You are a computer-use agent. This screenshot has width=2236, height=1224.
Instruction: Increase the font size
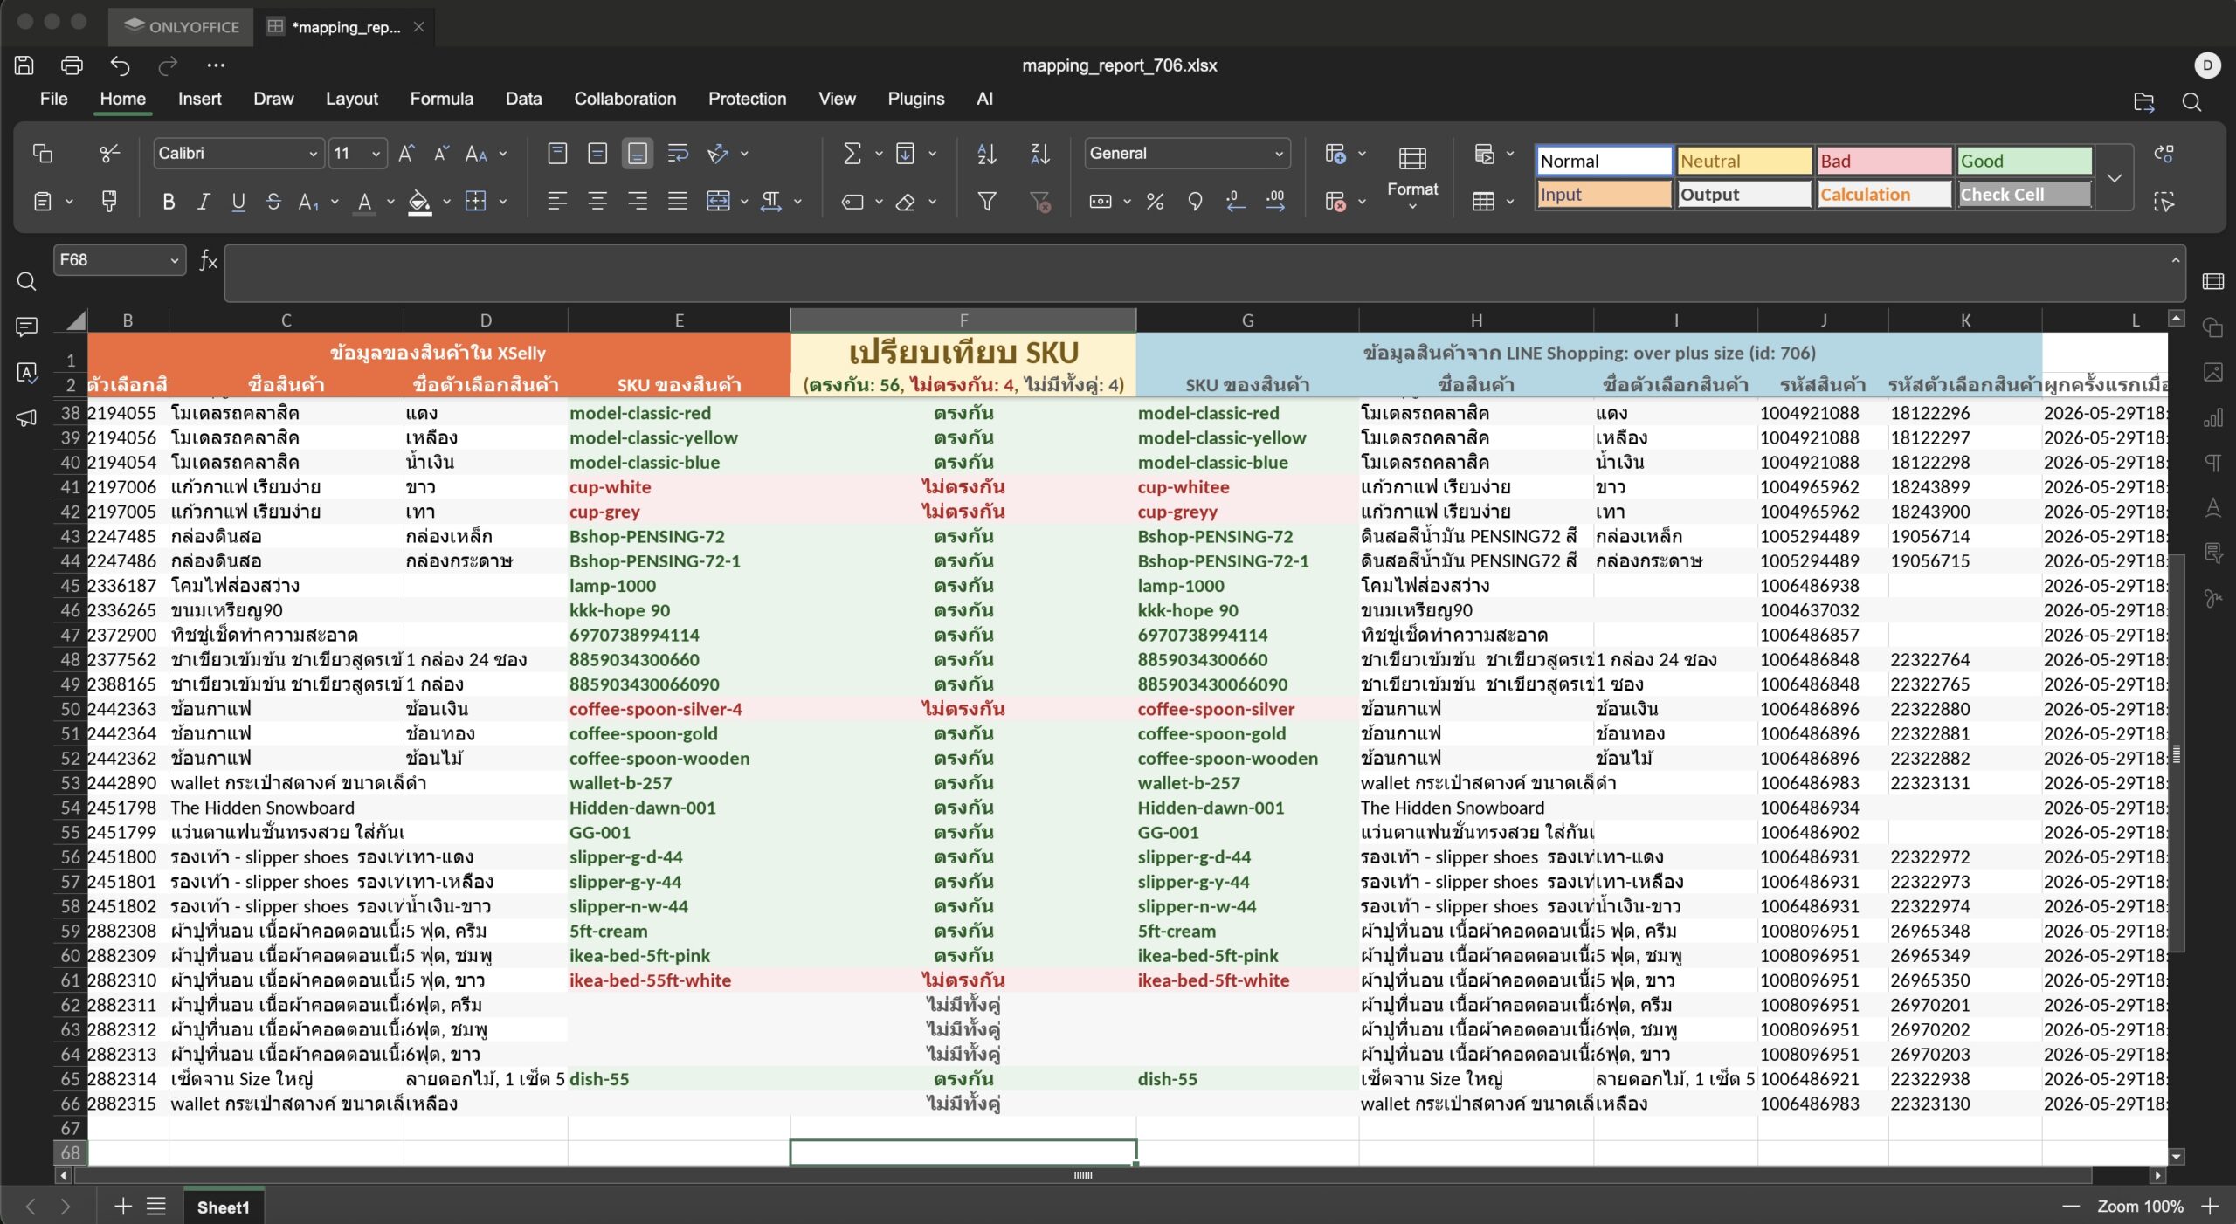click(x=406, y=154)
